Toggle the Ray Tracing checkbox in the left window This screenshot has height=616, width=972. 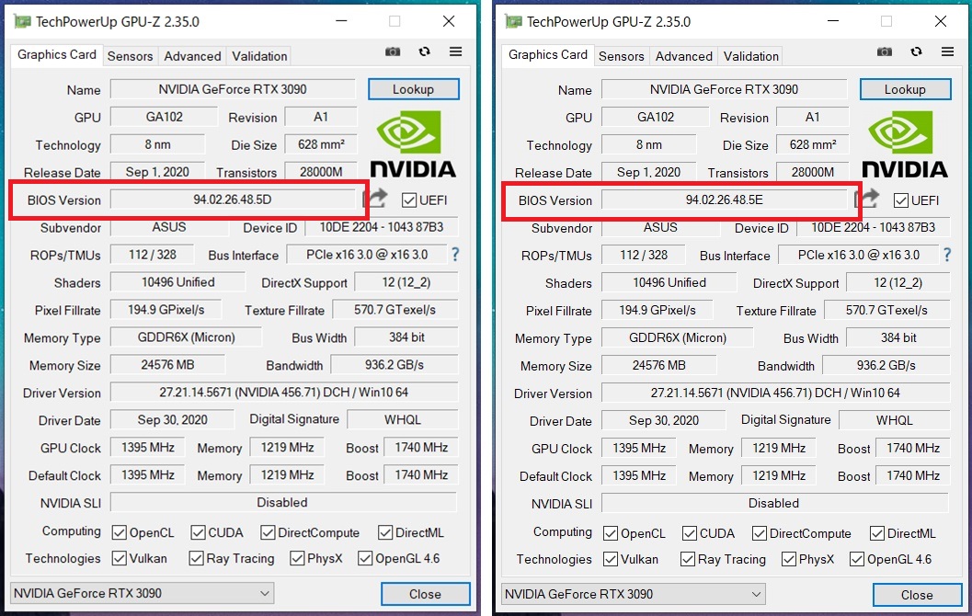coord(196,558)
